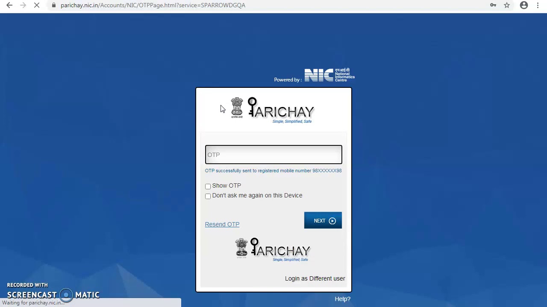Click the address bar URL
The height and width of the screenshot is (307, 547).
coord(153,5)
